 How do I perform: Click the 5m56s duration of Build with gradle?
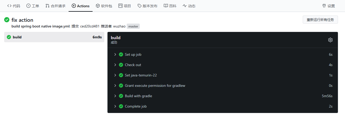(327, 96)
